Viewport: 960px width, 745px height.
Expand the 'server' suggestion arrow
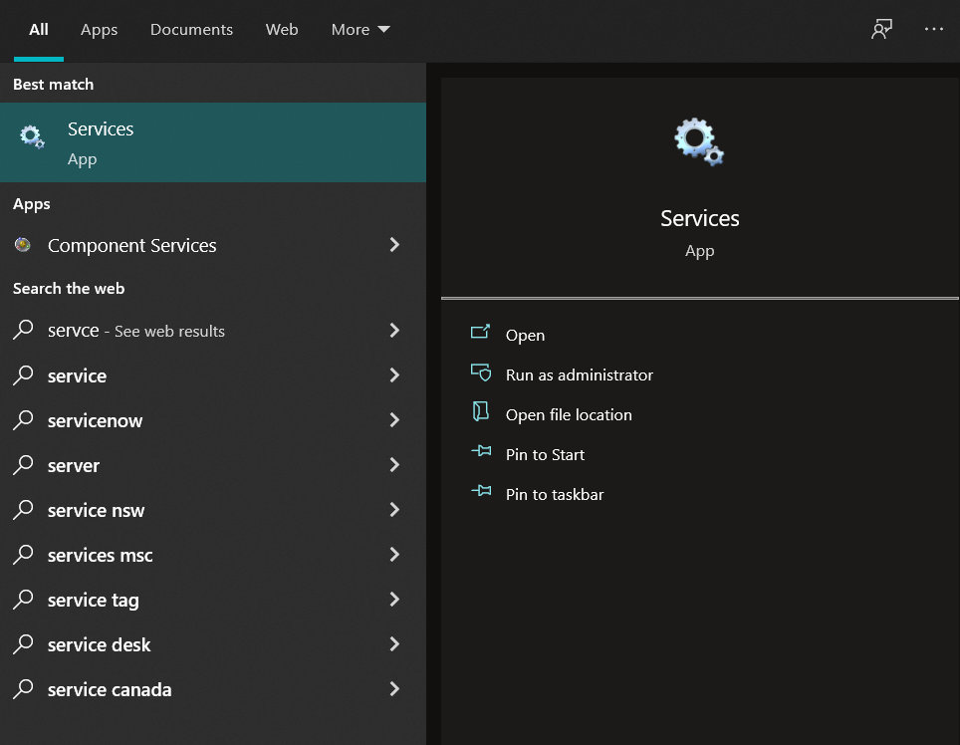395,465
